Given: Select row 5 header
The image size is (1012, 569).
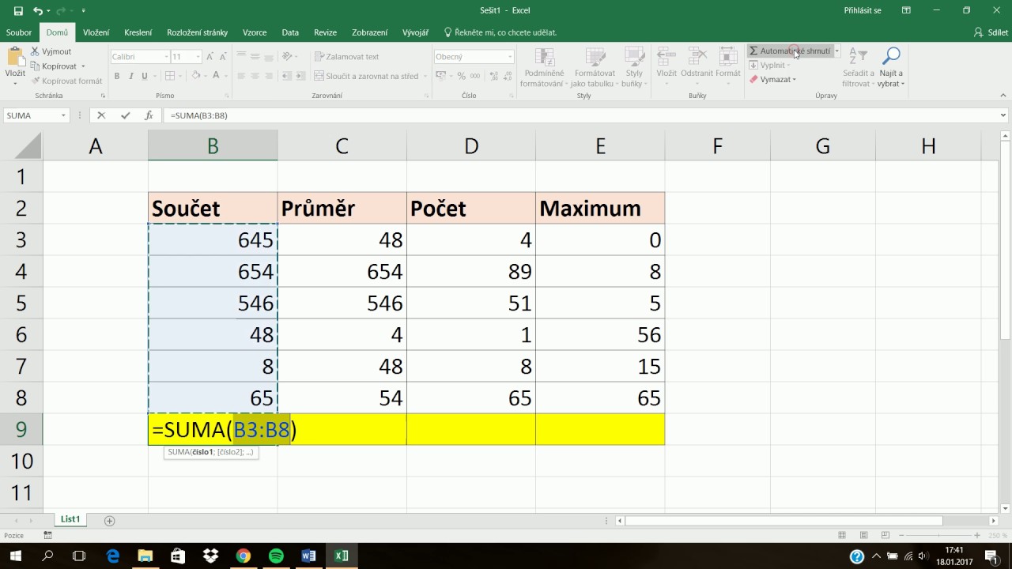Looking at the screenshot, I should coord(21,303).
